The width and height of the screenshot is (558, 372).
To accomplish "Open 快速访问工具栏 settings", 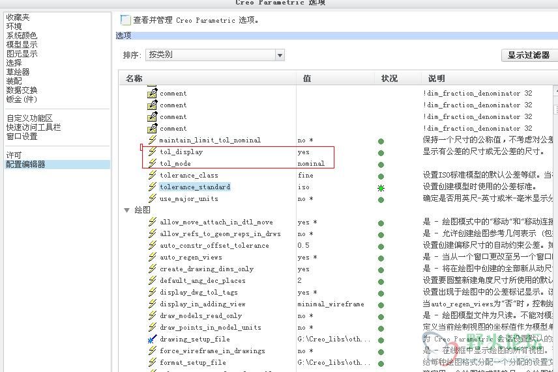I will pos(33,127).
